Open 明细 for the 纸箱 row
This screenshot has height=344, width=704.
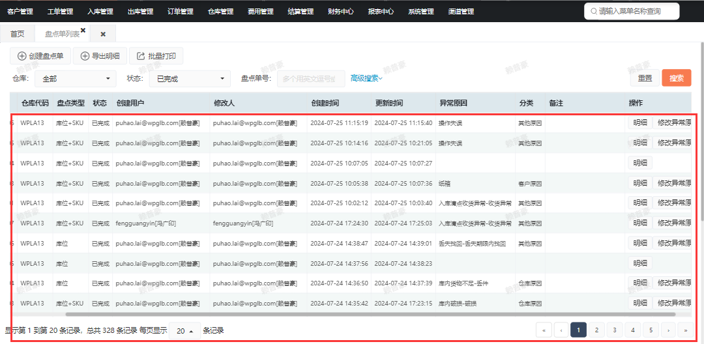pos(640,183)
